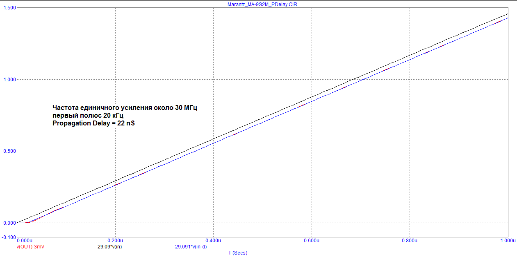Click the 0.400u X-axis value
Screen dimensions: 517x257
point(213,241)
